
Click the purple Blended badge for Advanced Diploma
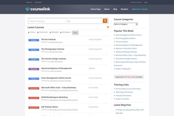click(34, 69)
